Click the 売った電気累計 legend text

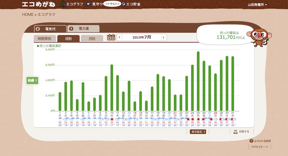[x=50, y=46]
